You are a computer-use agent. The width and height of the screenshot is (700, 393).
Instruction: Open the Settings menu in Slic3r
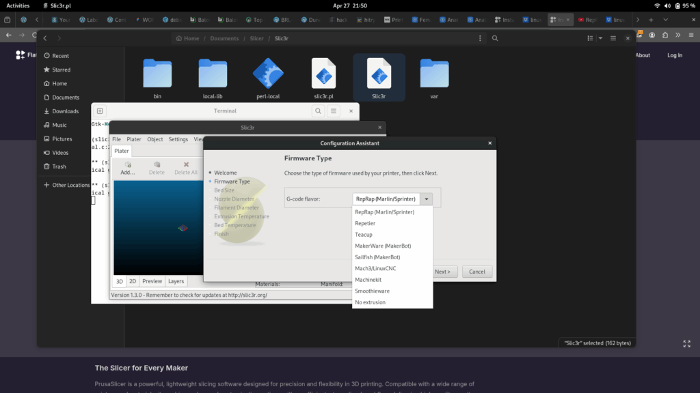click(178, 139)
